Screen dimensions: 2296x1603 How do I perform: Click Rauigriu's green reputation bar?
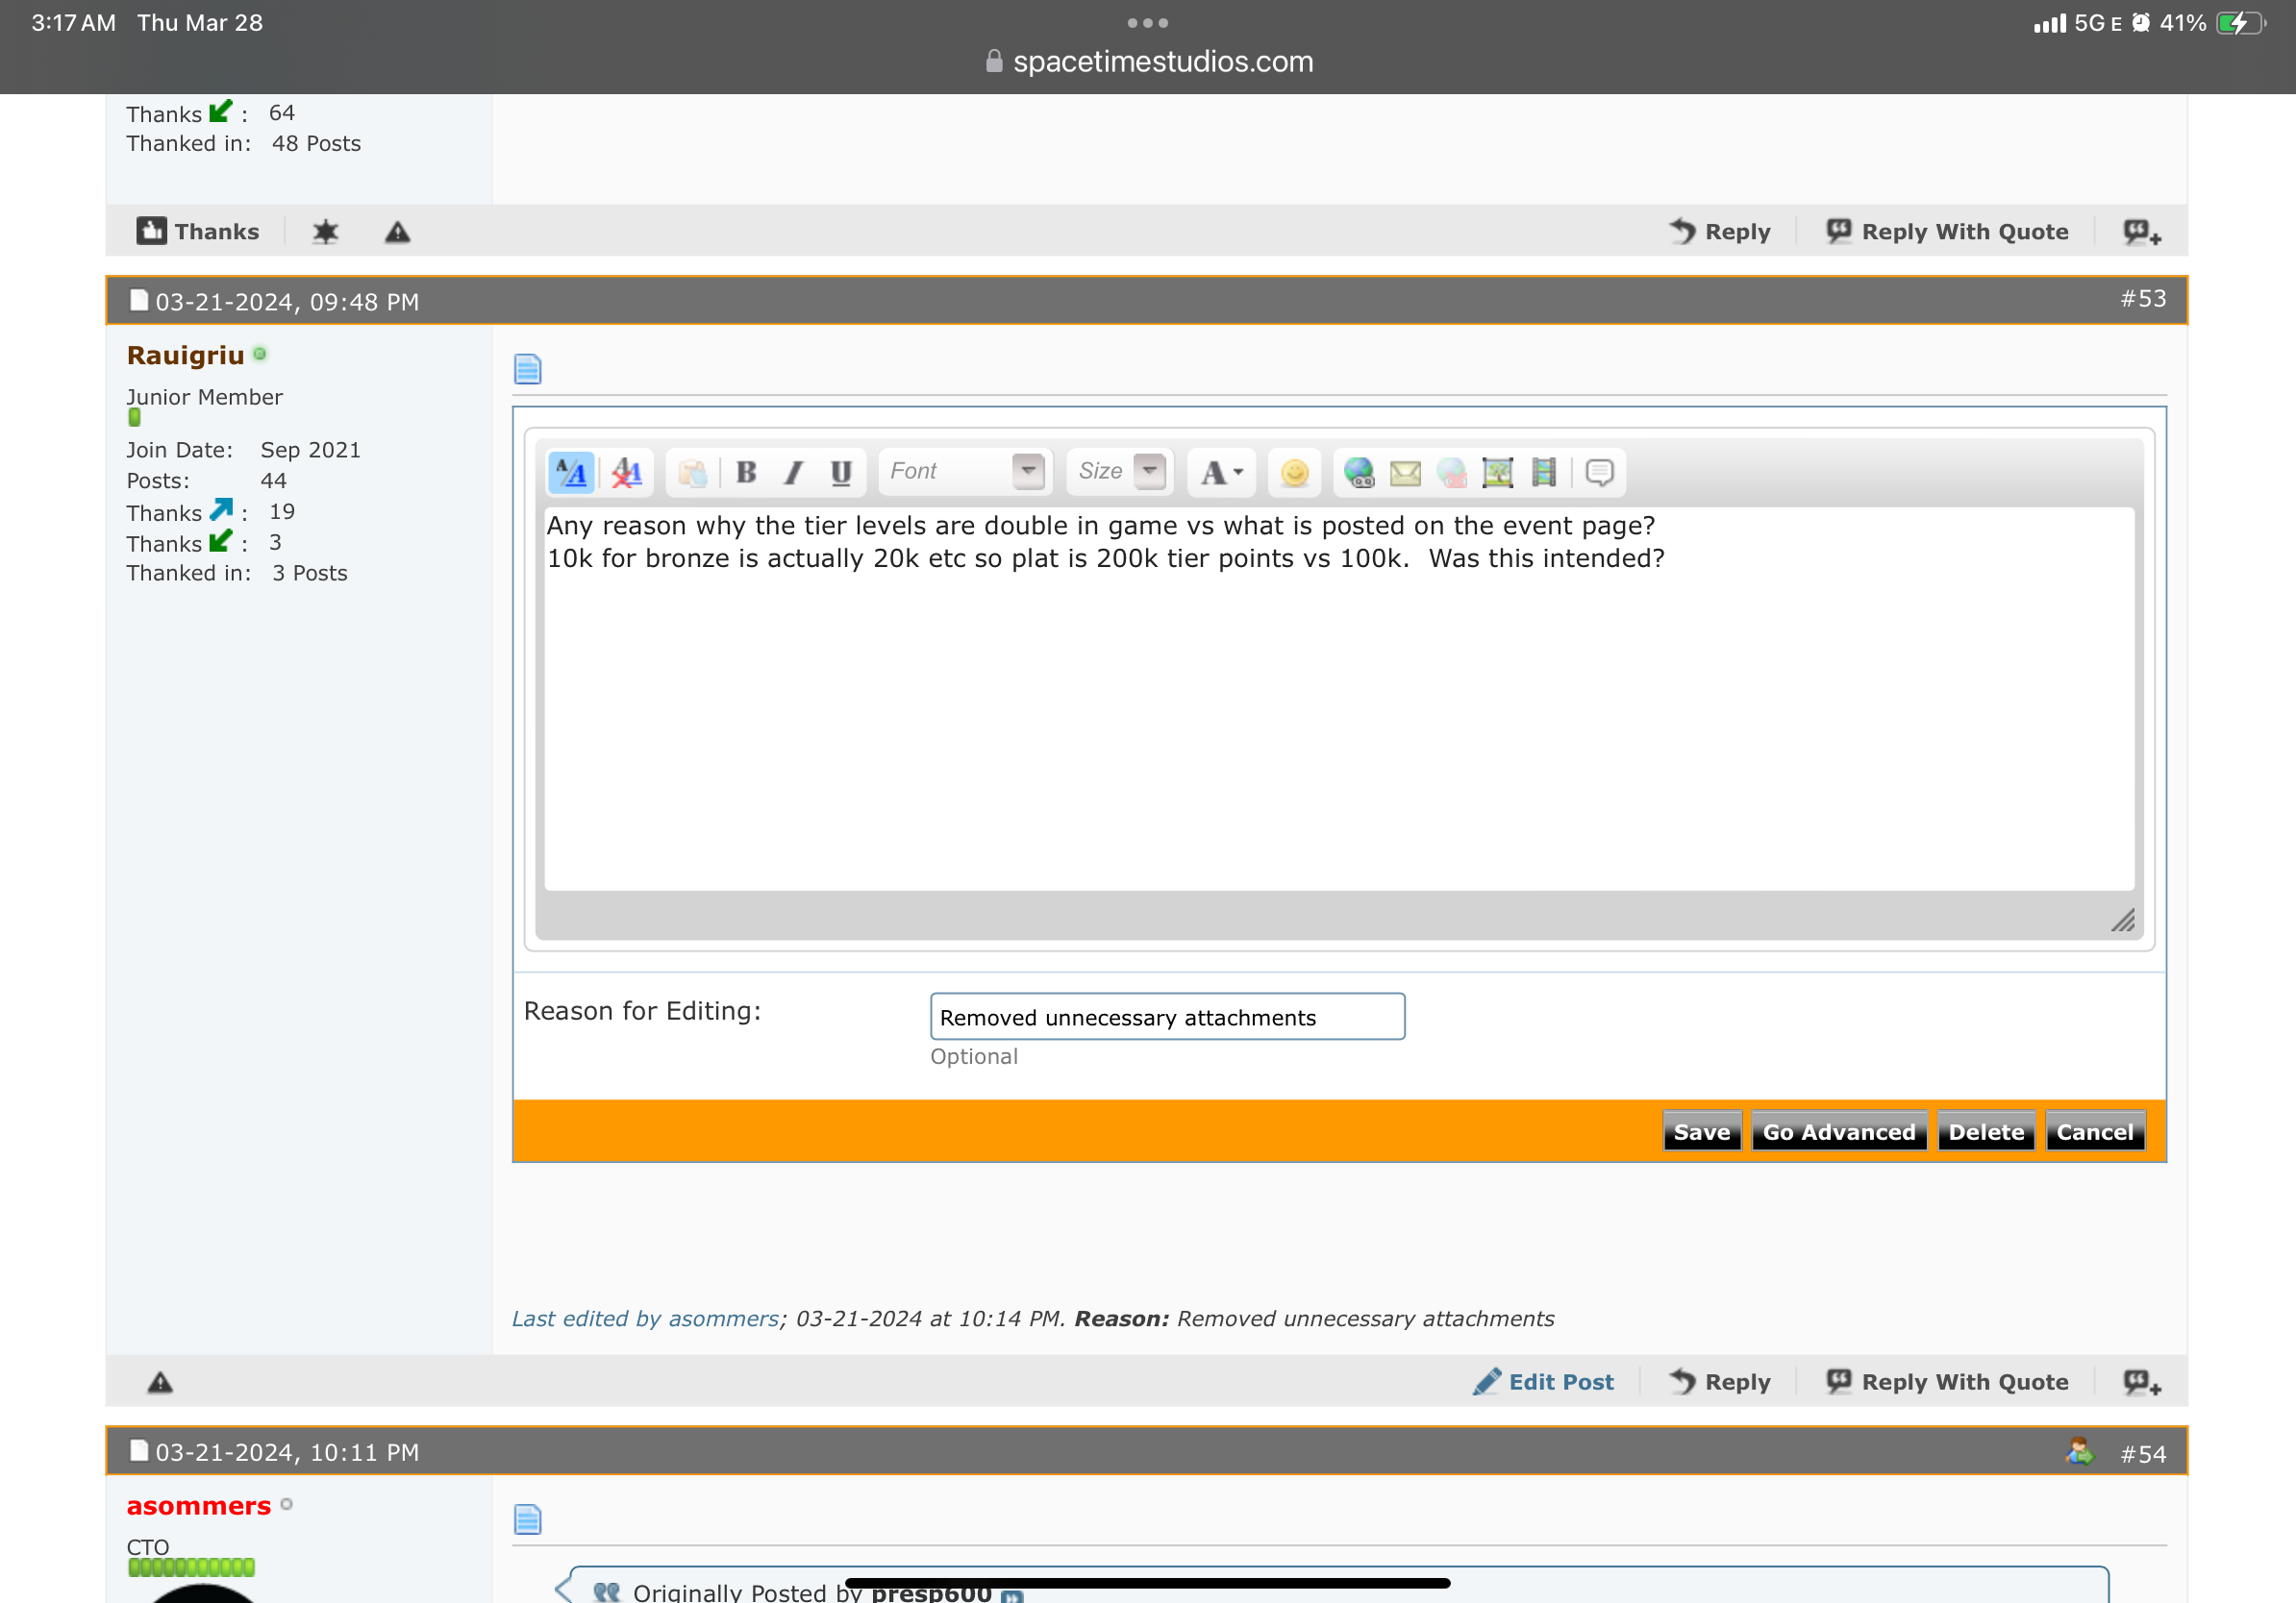[134, 418]
